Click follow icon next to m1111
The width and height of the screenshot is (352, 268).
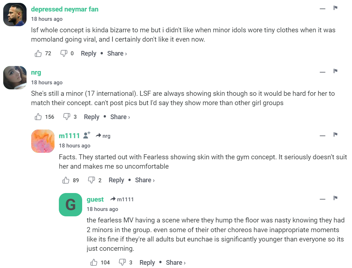pos(86,135)
